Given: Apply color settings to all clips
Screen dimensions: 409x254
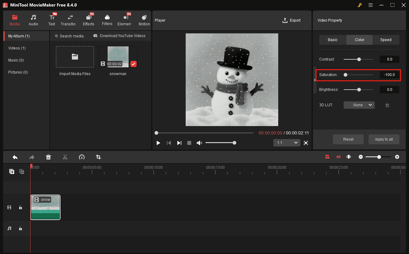Looking at the screenshot, I should [384, 139].
